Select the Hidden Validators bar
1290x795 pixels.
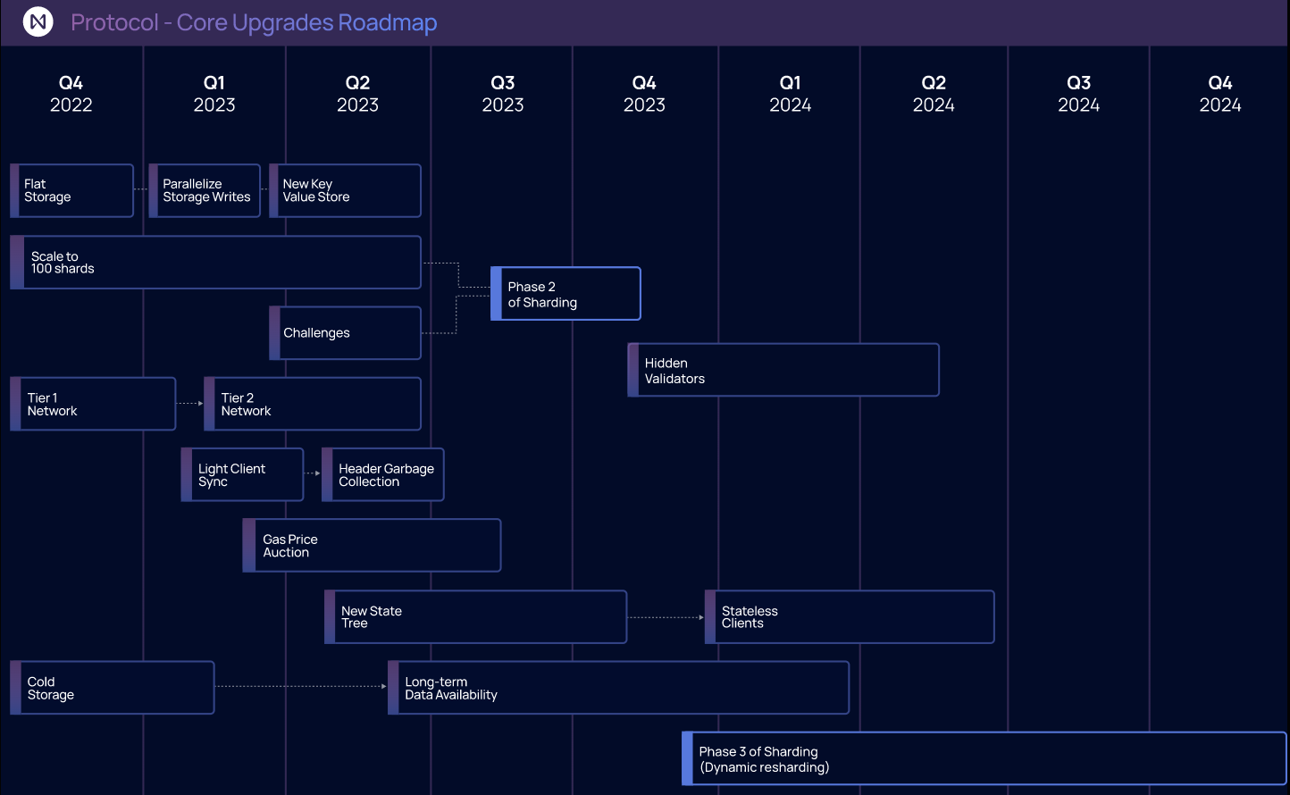(x=783, y=370)
